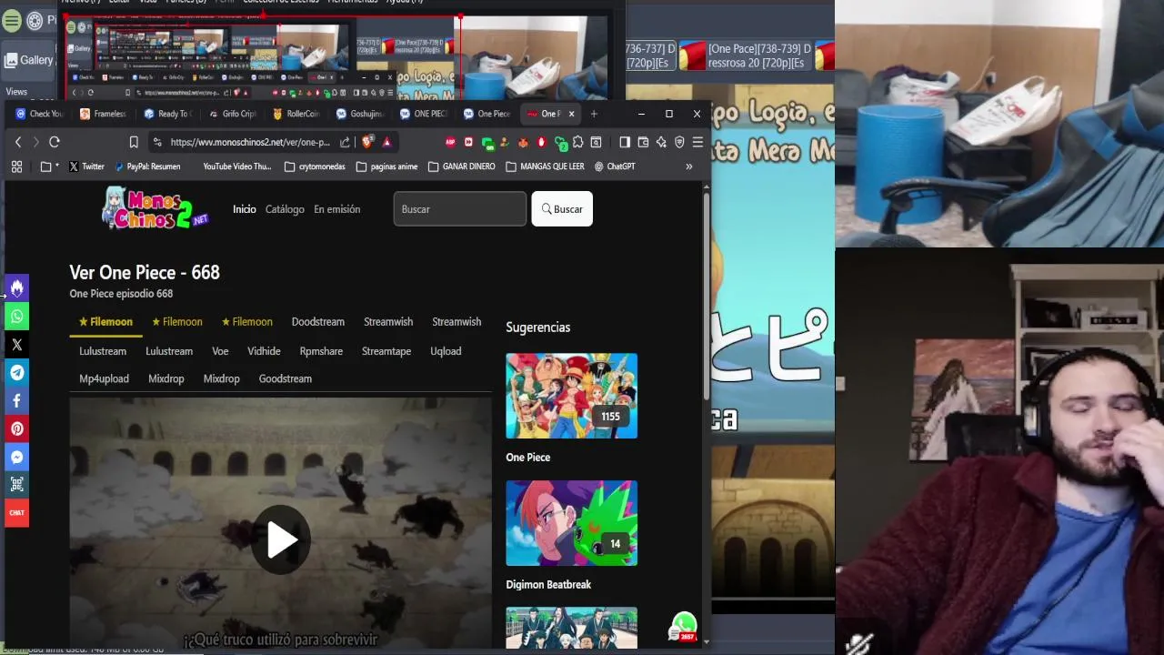Viewport: 1164px width, 655px height.
Task: Open the GANAR DINERO bookmark folder
Action: click(461, 166)
